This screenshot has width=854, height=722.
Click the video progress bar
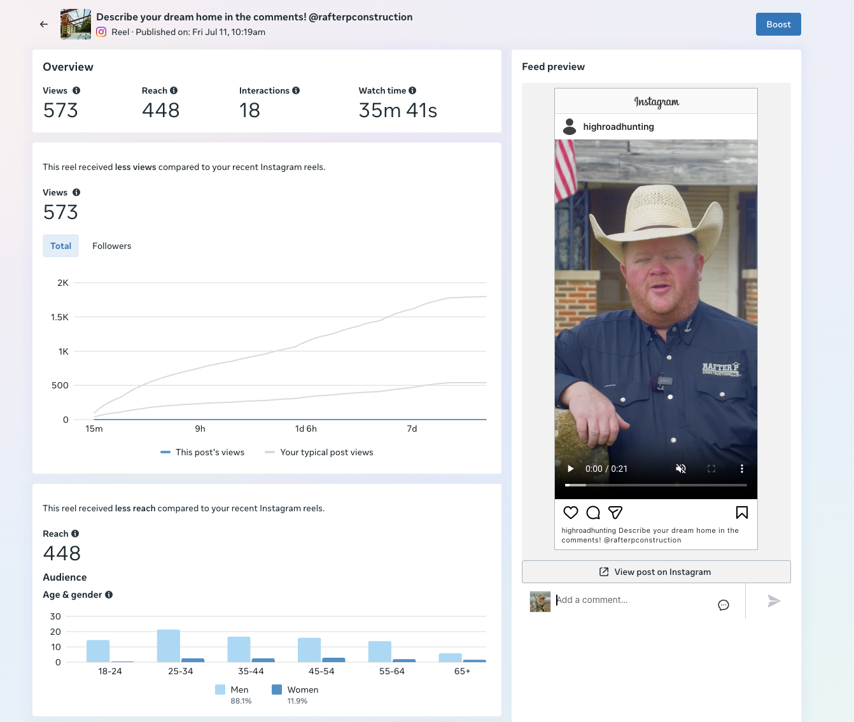(x=656, y=485)
